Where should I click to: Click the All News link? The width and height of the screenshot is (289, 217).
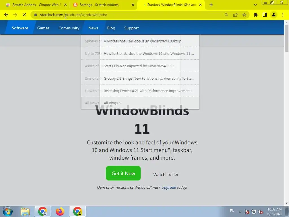click(x=92, y=103)
